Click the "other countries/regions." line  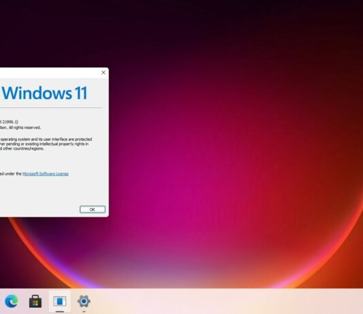[22, 149]
